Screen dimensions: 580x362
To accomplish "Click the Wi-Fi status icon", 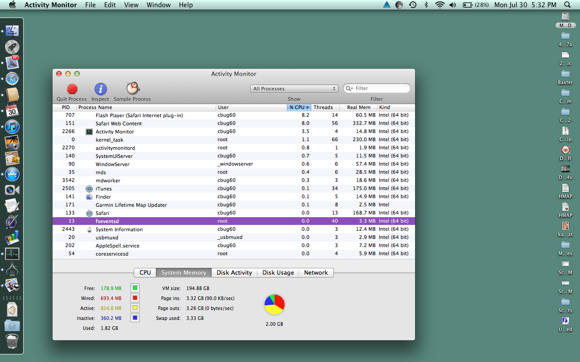I will tap(440, 5).
